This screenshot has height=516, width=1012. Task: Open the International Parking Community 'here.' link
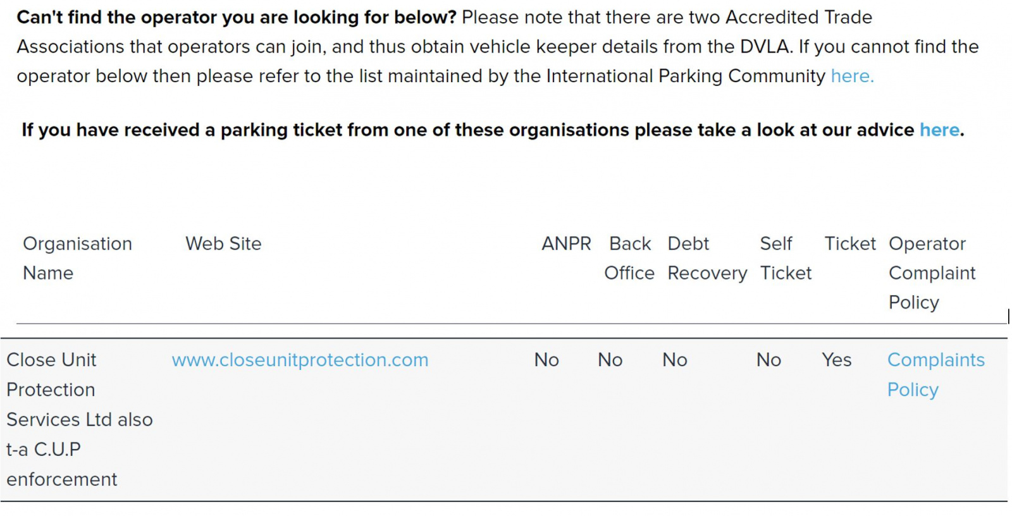[x=852, y=76]
